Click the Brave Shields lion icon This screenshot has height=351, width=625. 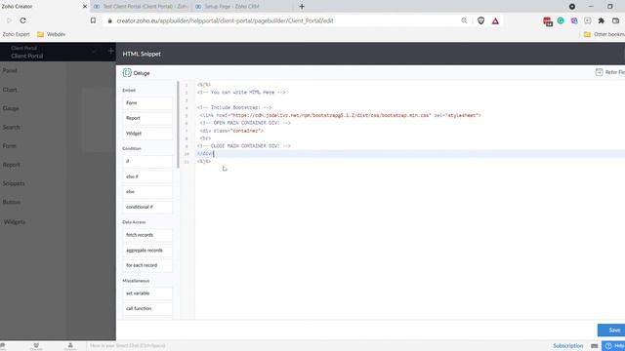(481, 20)
